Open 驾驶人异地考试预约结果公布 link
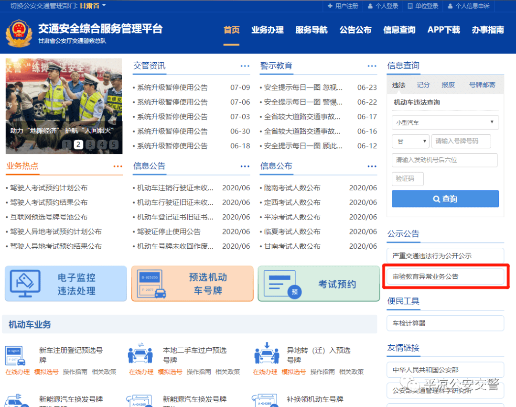This screenshot has height=407, width=516. 56,246
